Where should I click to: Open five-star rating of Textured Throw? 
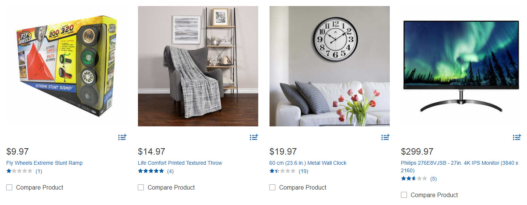(151, 171)
